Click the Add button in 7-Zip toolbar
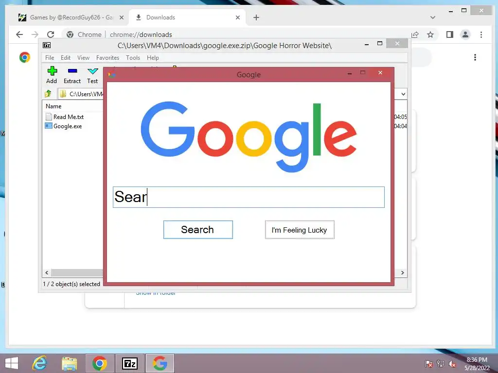This screenshot has width=498, height=373. tap(52, 75)
